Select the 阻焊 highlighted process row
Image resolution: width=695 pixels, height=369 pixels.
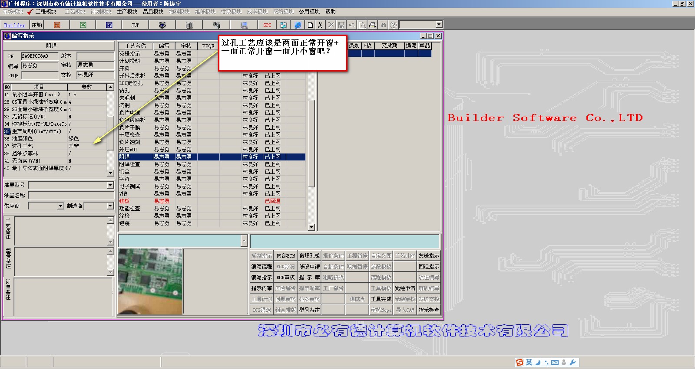[x=212, y=157]
